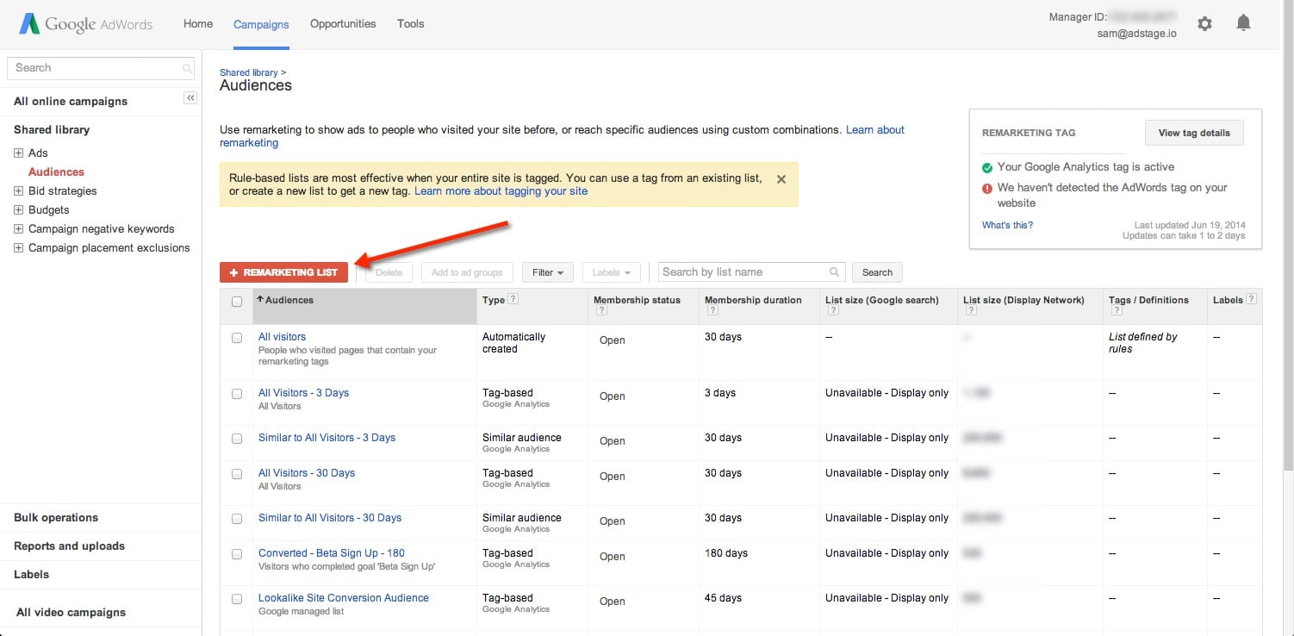This screenshot has height=636, width=1294.
Task: Open the Filter dropdown
Action: pos(547,271)
